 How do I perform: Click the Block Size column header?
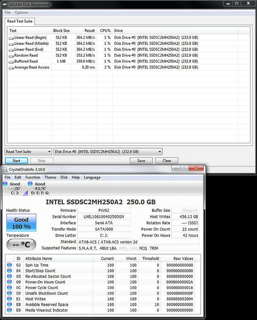[x=61, y=31]
